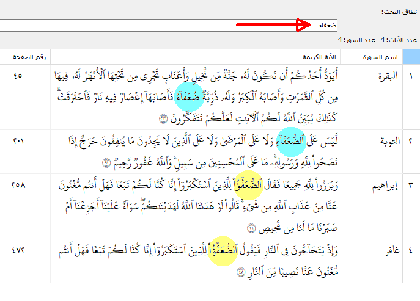Click the search field containing ضعفاء
Viewport: 420px width, 301px height.
168,26
